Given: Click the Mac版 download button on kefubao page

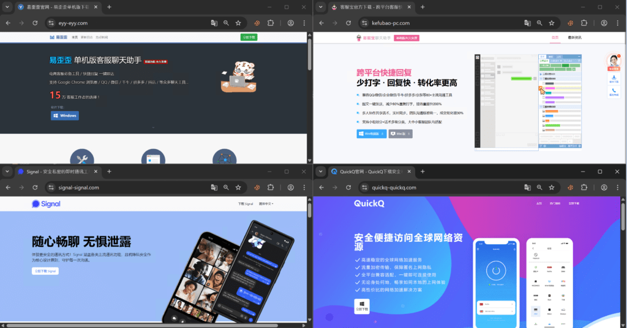Looking at the screenshot, I should [400, 133].
